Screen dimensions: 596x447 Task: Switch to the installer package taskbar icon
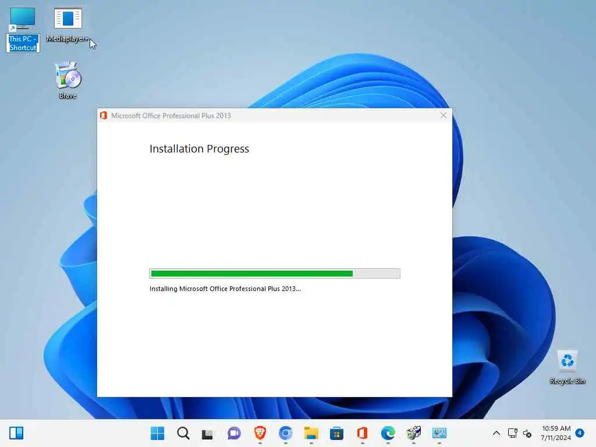tap(414, 433)
